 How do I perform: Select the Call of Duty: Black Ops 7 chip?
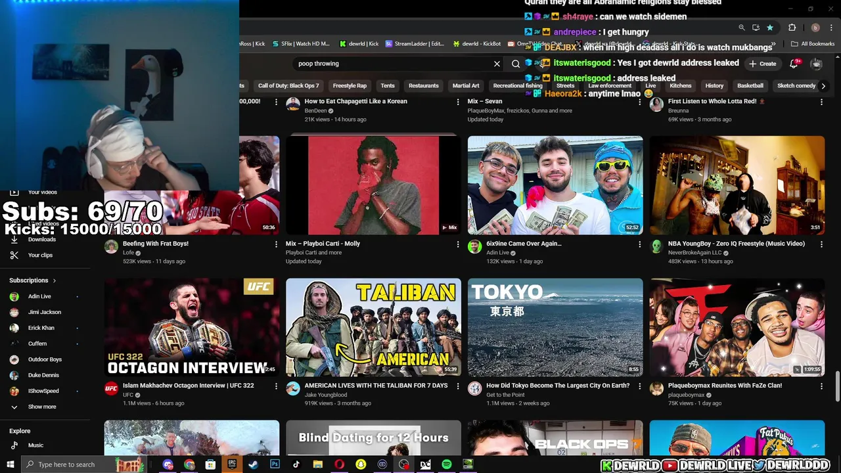pyautogui.click(x=288, y=86)
